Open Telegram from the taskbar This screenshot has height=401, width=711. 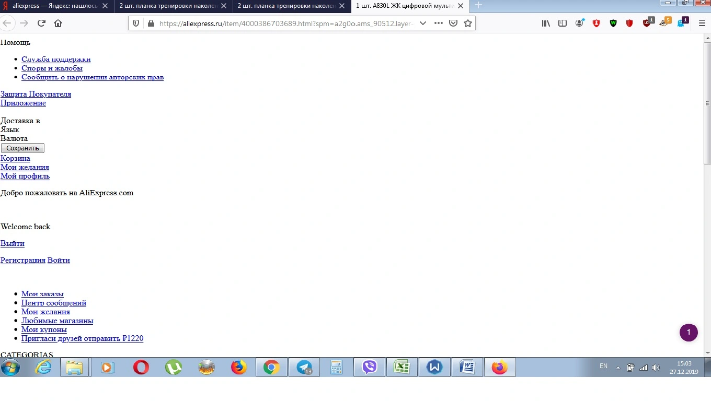coord(304,368)
